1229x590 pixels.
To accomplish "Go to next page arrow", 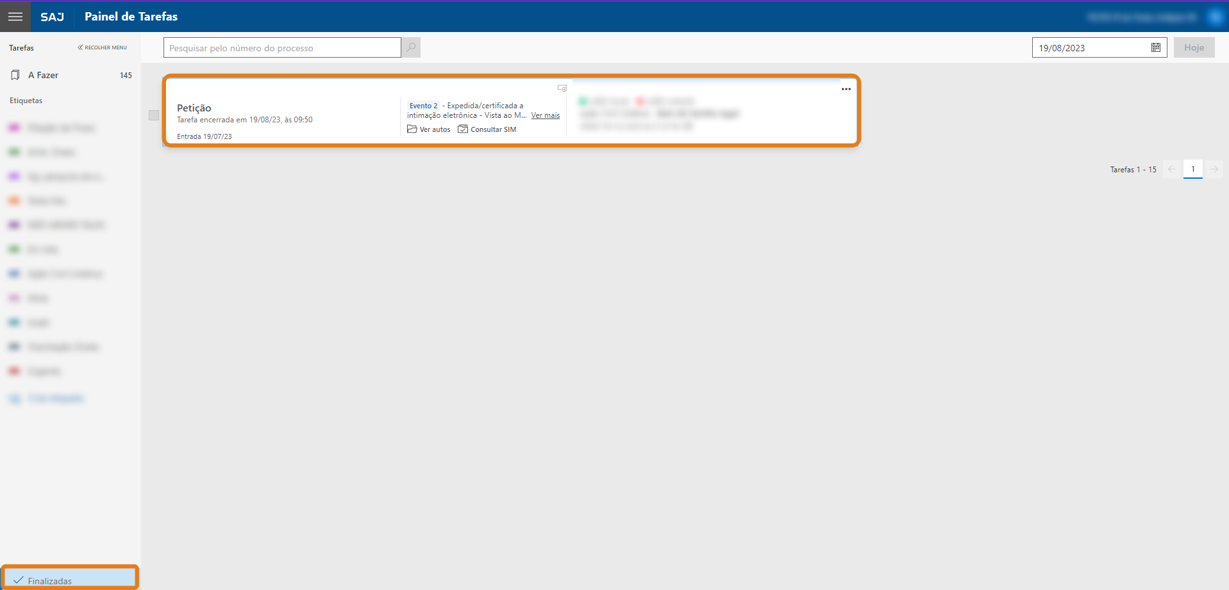I will [1214, 169].
